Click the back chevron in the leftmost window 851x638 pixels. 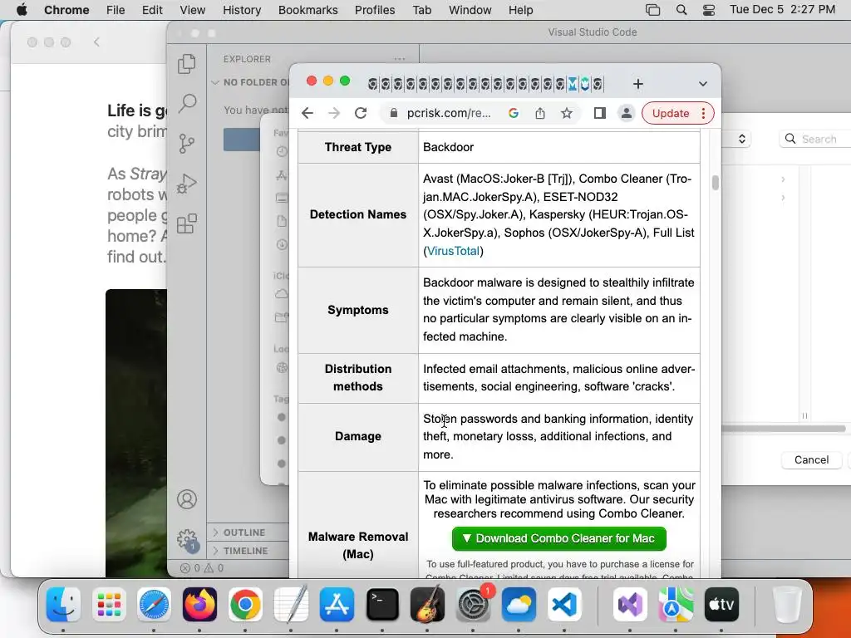tap(96, 42)
